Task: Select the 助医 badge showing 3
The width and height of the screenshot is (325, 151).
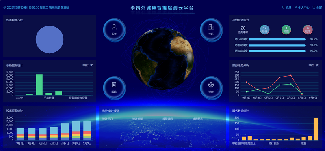Action: pos(286,30)
